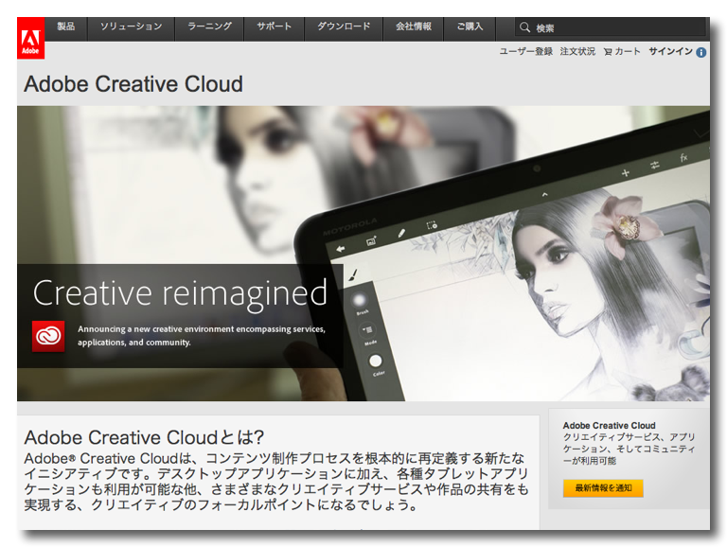Click the paintbrush tool icon on tablet
727x547 pixels.
coord(353,274)
